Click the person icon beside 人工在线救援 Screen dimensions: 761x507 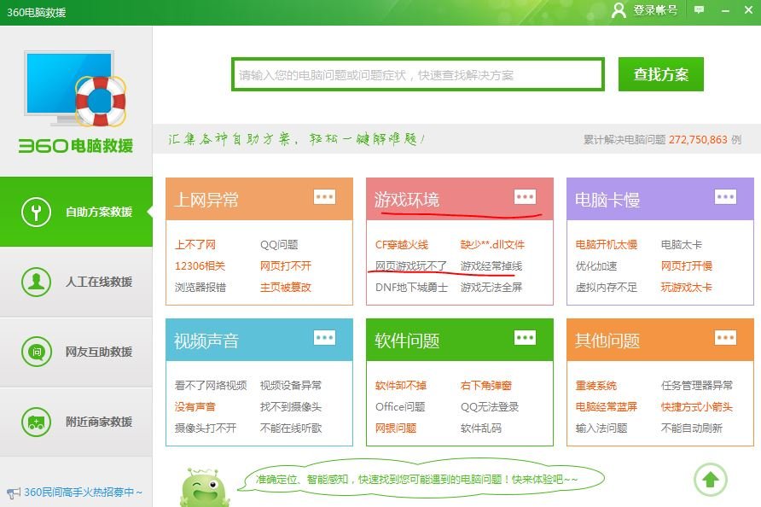tap(36, 281)
